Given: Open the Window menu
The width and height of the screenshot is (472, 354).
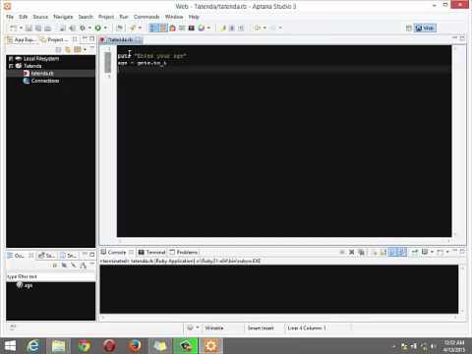Looking at the screenshot, I should [x=174, y=17].
